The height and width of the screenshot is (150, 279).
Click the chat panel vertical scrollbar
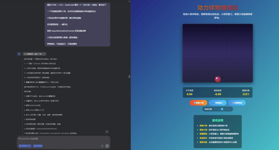129,76
